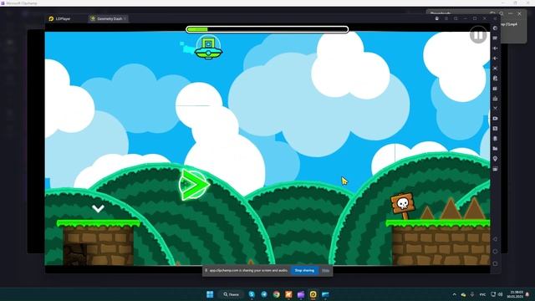The image size is (535, 301).
Task: Click the Android home circle button
Action: point(495,252)
